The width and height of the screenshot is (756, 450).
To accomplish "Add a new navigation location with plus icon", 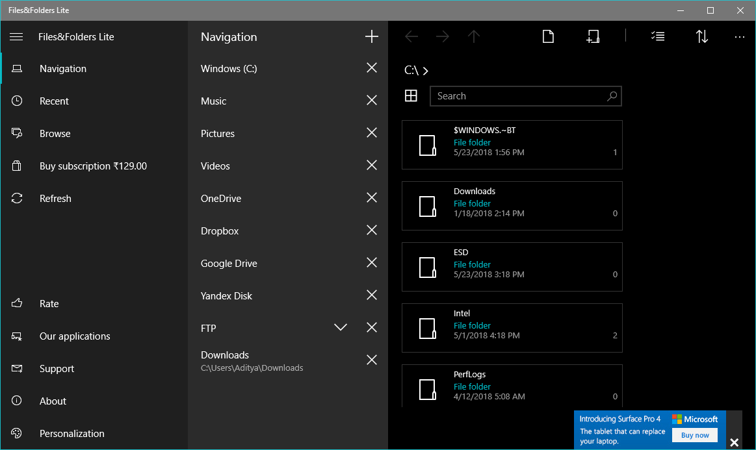I will pyautogui.click(x=371, y=37).
